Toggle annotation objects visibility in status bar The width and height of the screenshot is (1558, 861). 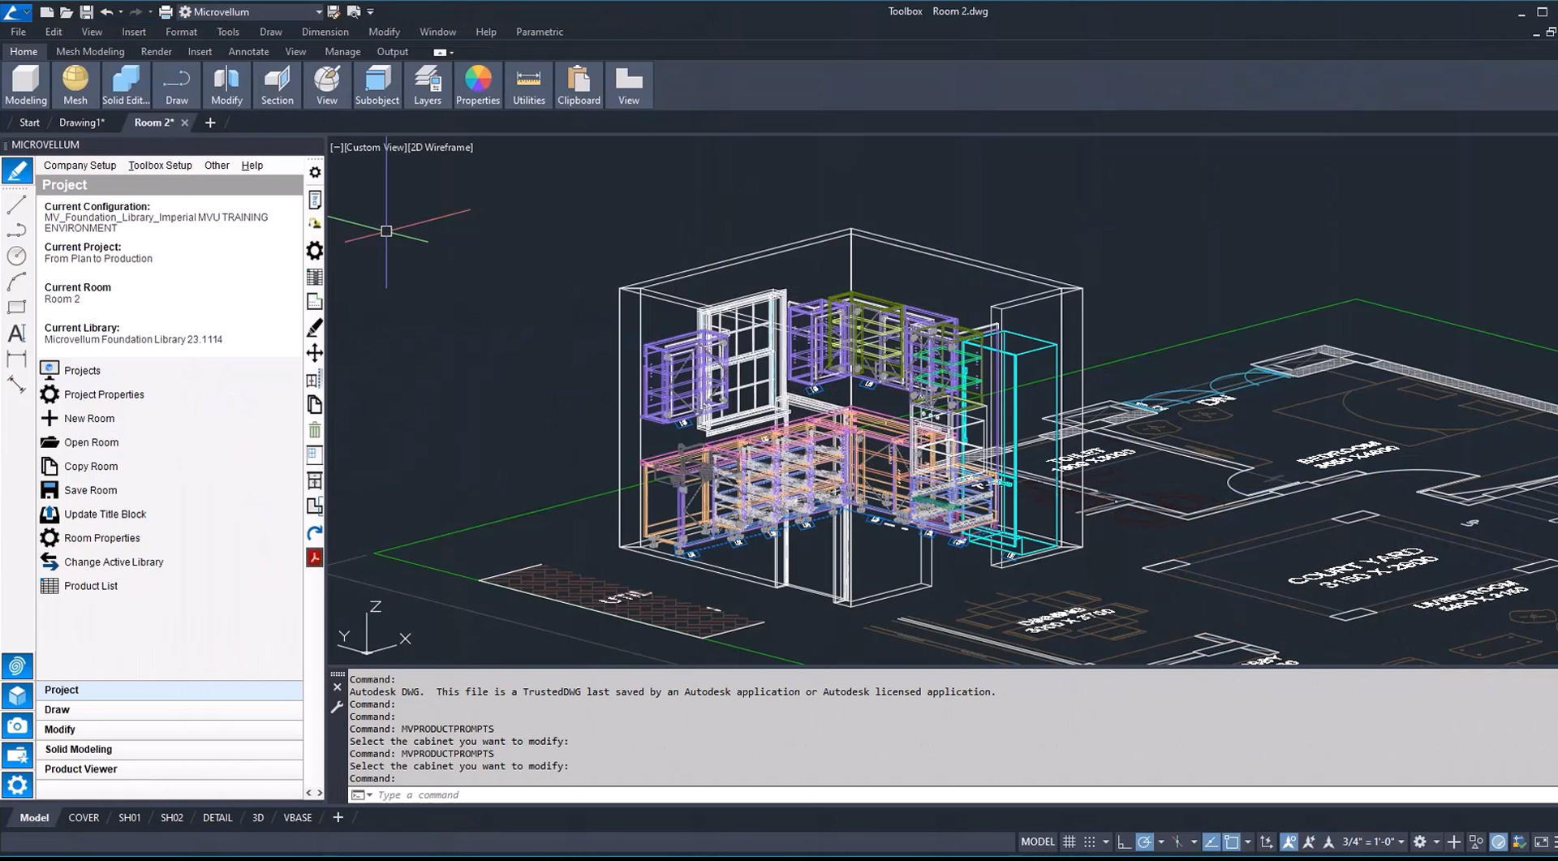coord(1289,842)
